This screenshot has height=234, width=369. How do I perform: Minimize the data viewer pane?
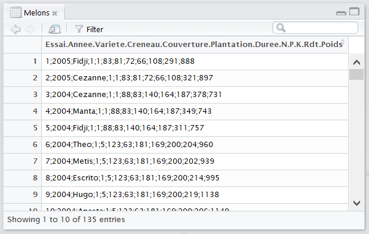(x=341, y=13)
